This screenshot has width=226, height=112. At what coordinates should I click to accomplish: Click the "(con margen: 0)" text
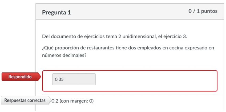click(77, 101)
